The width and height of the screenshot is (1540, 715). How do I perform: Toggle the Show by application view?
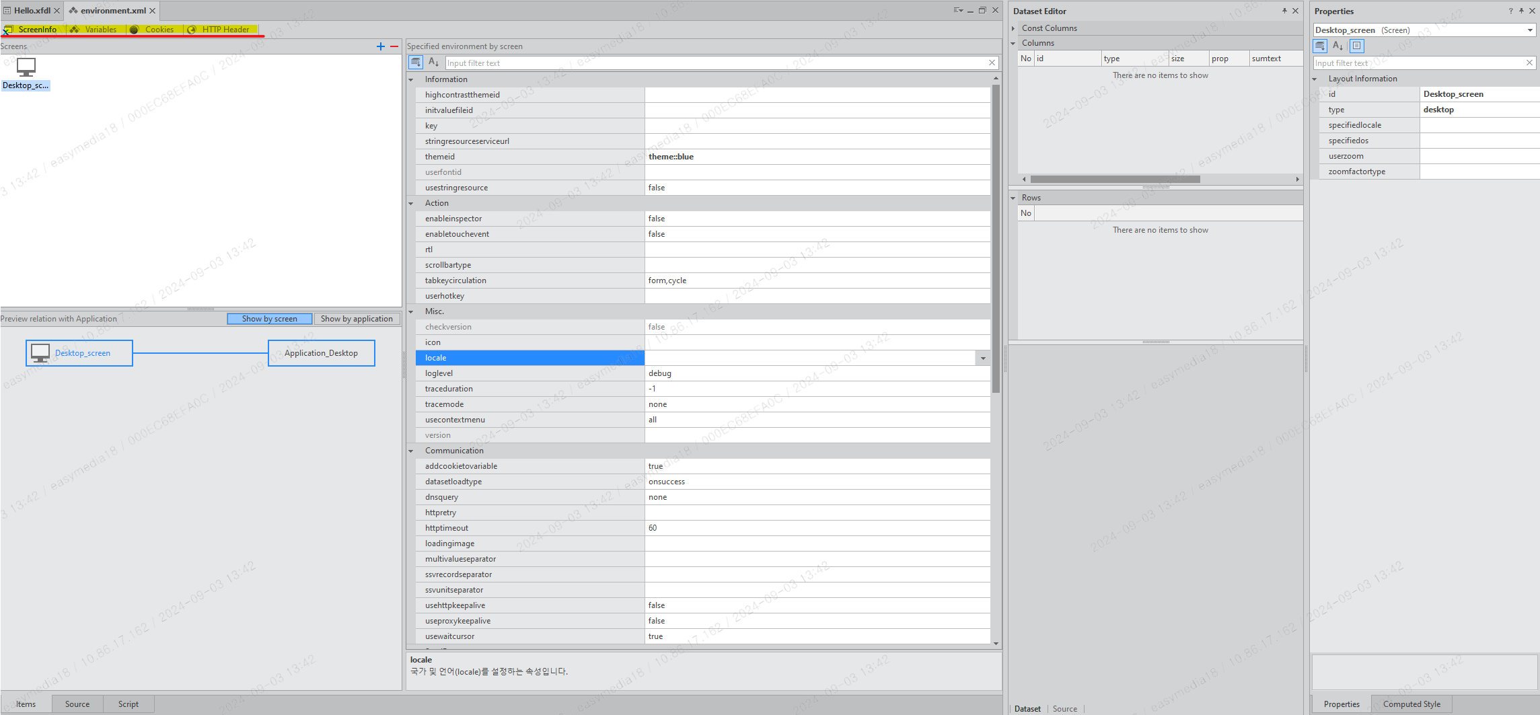(x=357, y=318)
